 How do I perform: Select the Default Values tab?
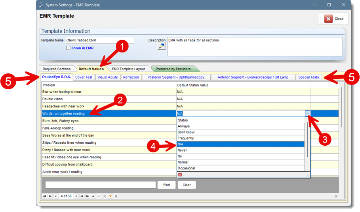tap(91, 69)
